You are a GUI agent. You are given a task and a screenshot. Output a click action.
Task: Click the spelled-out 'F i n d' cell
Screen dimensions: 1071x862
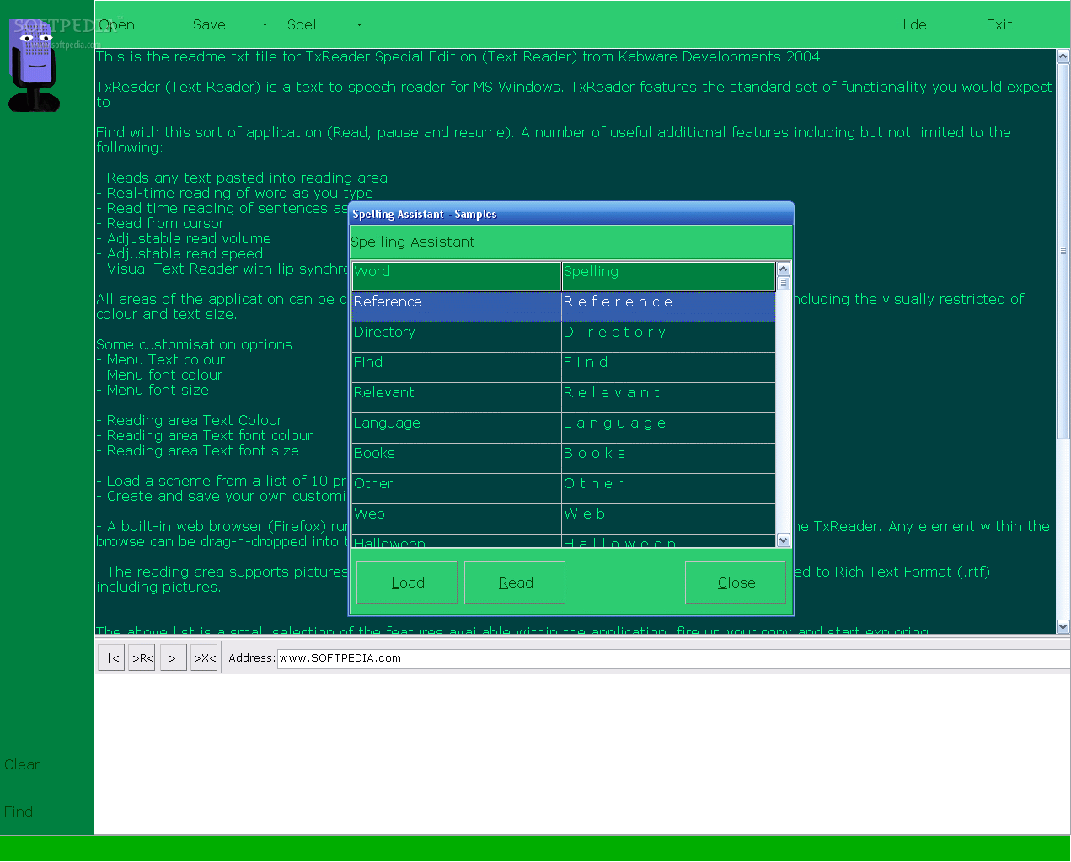pyautogui.click(x=668, y=367)
